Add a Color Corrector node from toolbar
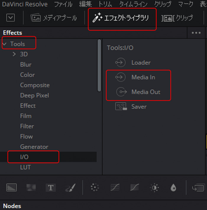Screen dimensions: 207x210 click(x=95, y=187)
